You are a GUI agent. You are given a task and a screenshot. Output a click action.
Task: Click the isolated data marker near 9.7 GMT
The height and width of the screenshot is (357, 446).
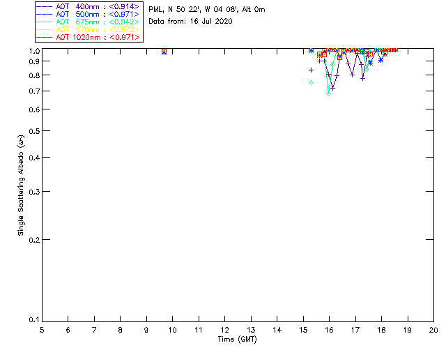pos(164,52)
